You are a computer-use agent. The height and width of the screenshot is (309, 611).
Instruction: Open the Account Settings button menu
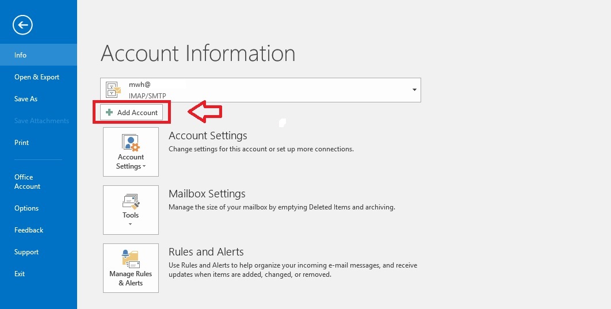[x=131, y=152]
